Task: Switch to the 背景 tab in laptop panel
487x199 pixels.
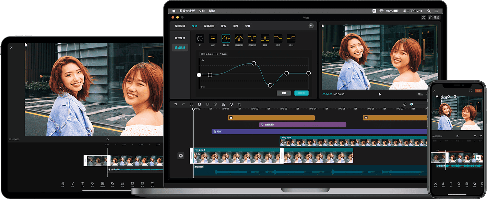Action: point(248,26)
